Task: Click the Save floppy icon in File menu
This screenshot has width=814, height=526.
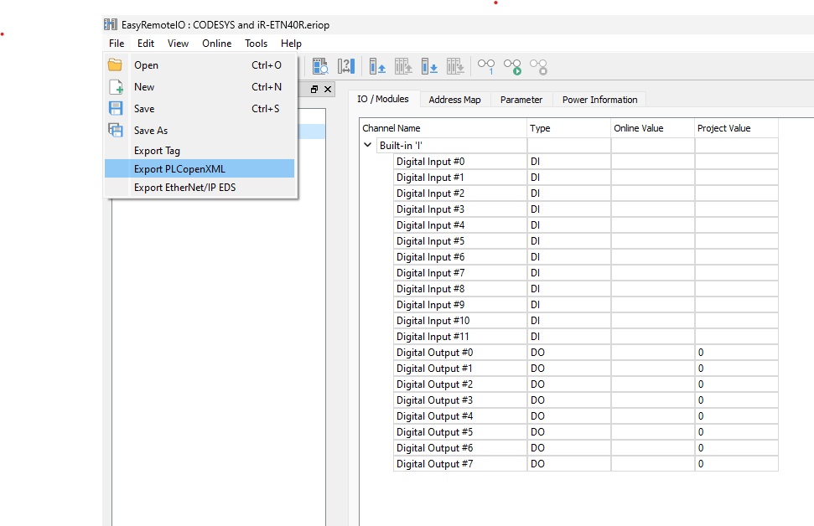Action: coord(115,108)
